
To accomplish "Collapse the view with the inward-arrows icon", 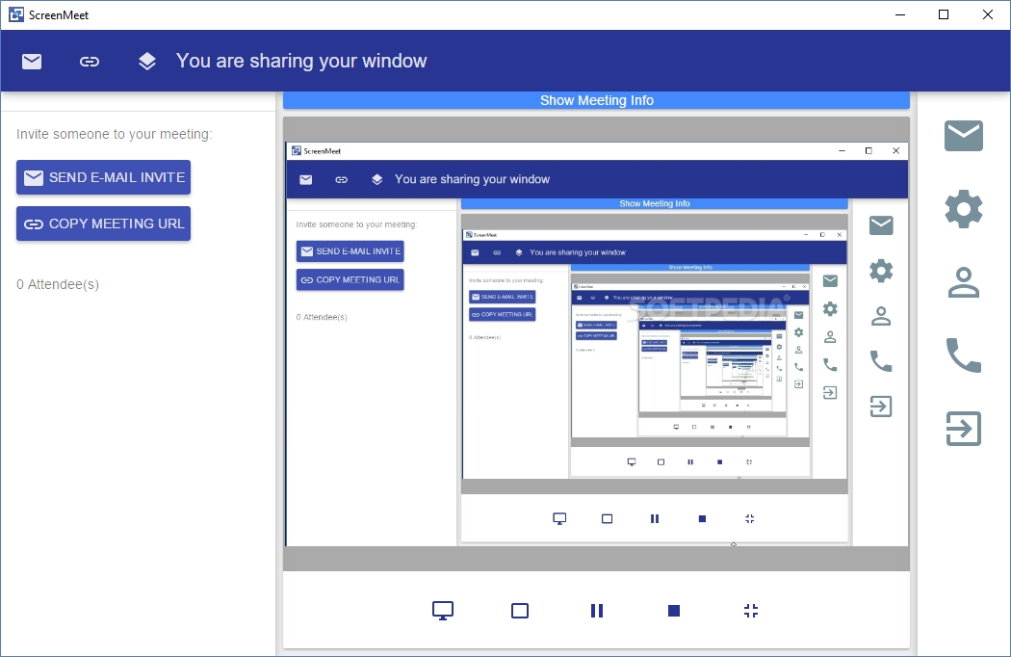I will tap(750, 611).
